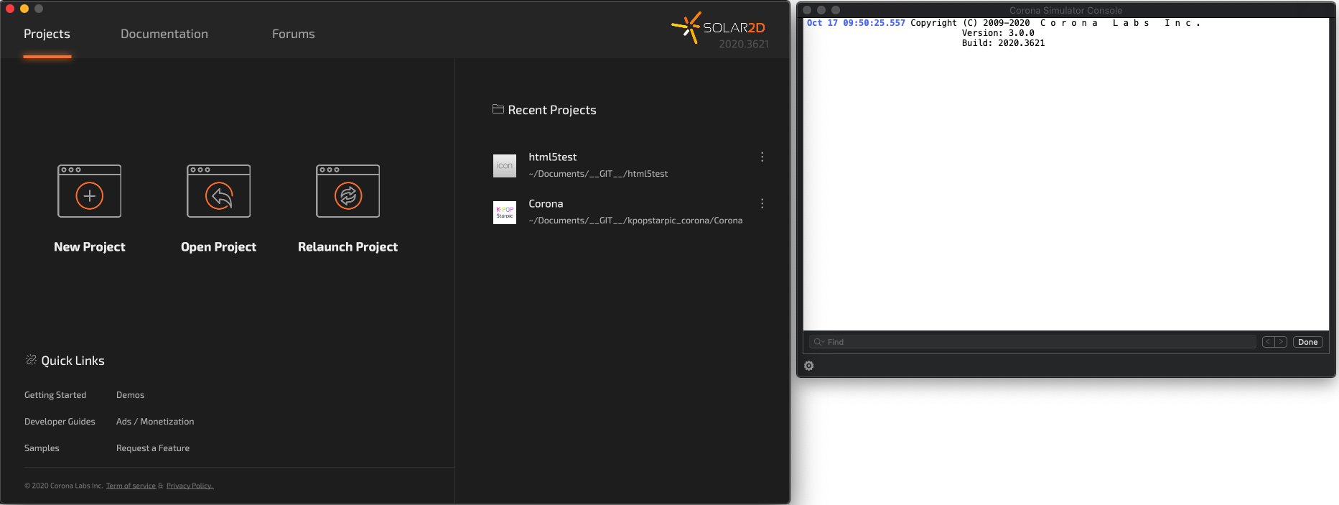Click the New Project label

(90, 246)
